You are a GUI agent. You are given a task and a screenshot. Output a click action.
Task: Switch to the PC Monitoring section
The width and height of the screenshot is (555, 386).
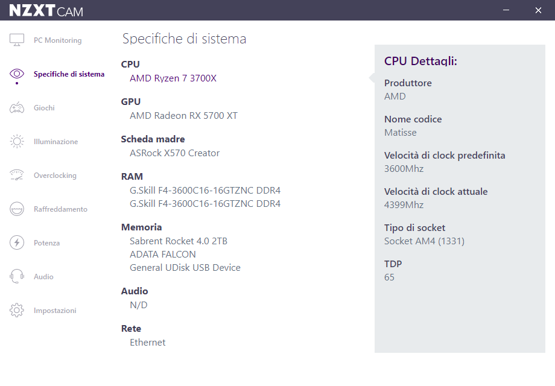click(x=57, y=40)
